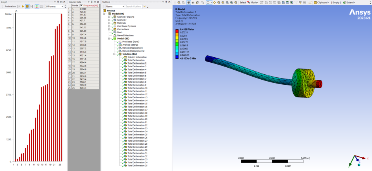Click Zoom Out icon in viewer toolbar
Viewport: 372px width, 171px height.
coord(183,2)
